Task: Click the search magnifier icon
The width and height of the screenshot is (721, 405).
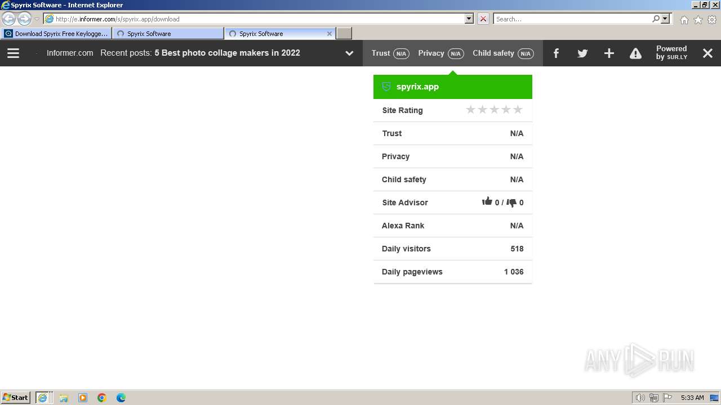Action: (x=656, y=19)
